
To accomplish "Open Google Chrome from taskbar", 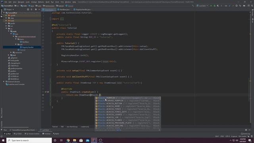I will click(x=68, y=140).
